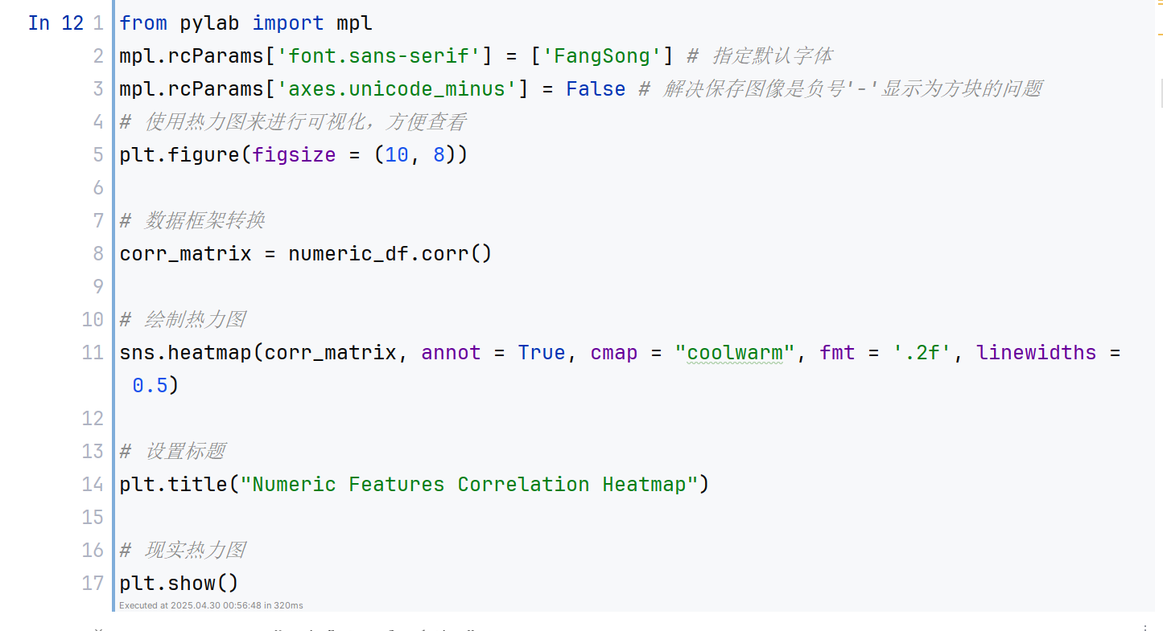This screenshot has width=1163, height=631.
Task: Place cursor on underlined "coolwarm" string
Action: point(734,352)
